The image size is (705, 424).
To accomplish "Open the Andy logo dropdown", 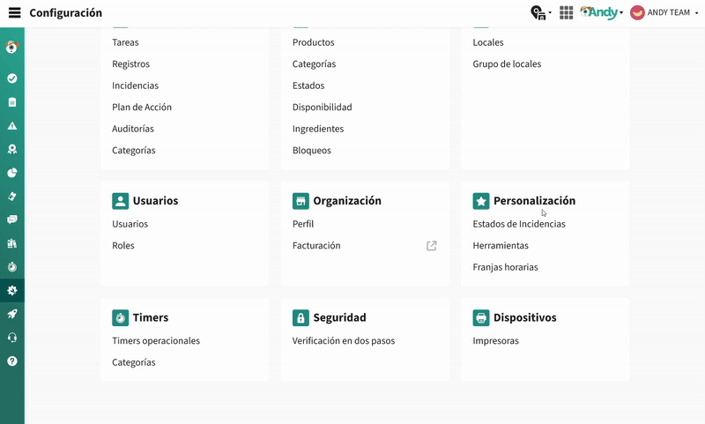I will [x=602, y=13].
